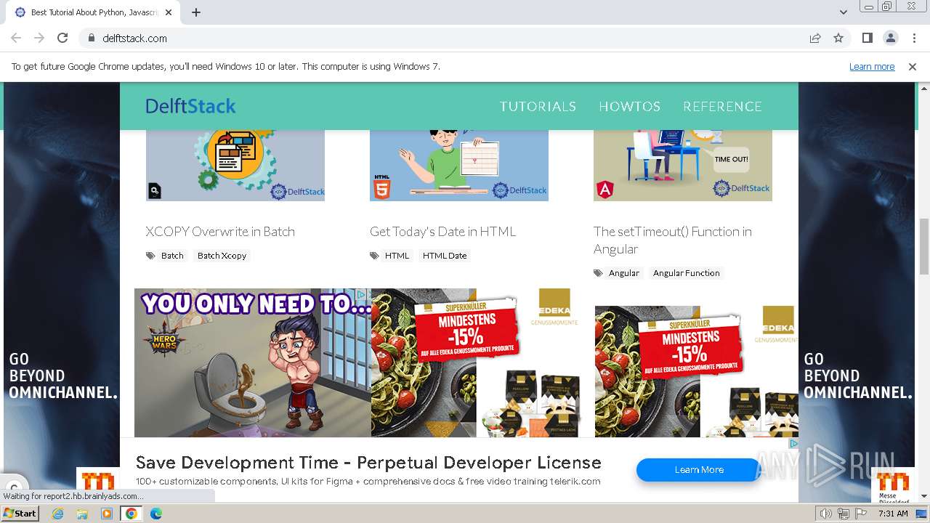Open the Learn more link about updates
Image resolution: width=930 pixels, height=523 pixels.
click(872, 66)
